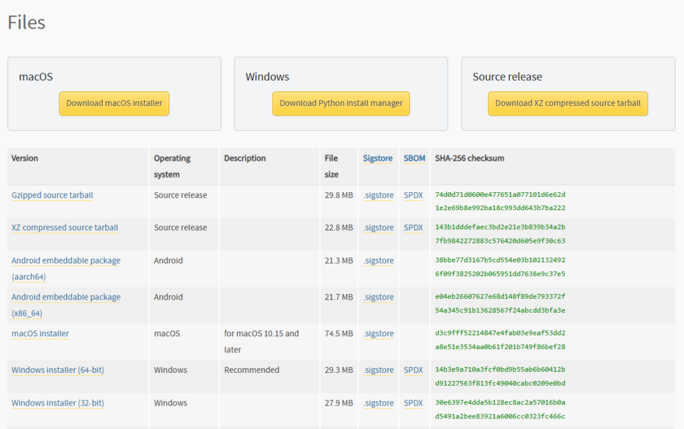
Task: Select the File size column header
Action: tap(331, 166)
